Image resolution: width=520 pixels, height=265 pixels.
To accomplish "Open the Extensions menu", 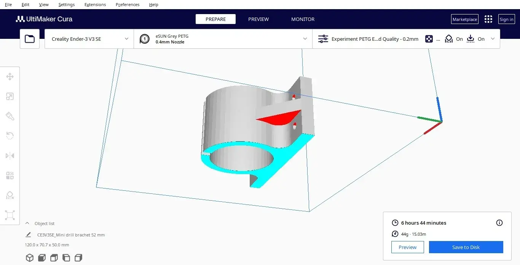I will point(95,5).
